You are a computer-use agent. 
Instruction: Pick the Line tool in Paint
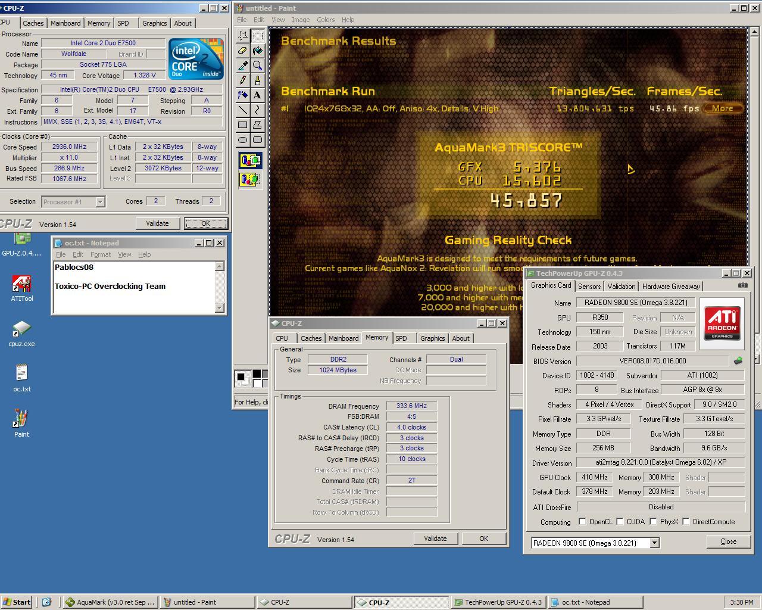pos(243,110)
